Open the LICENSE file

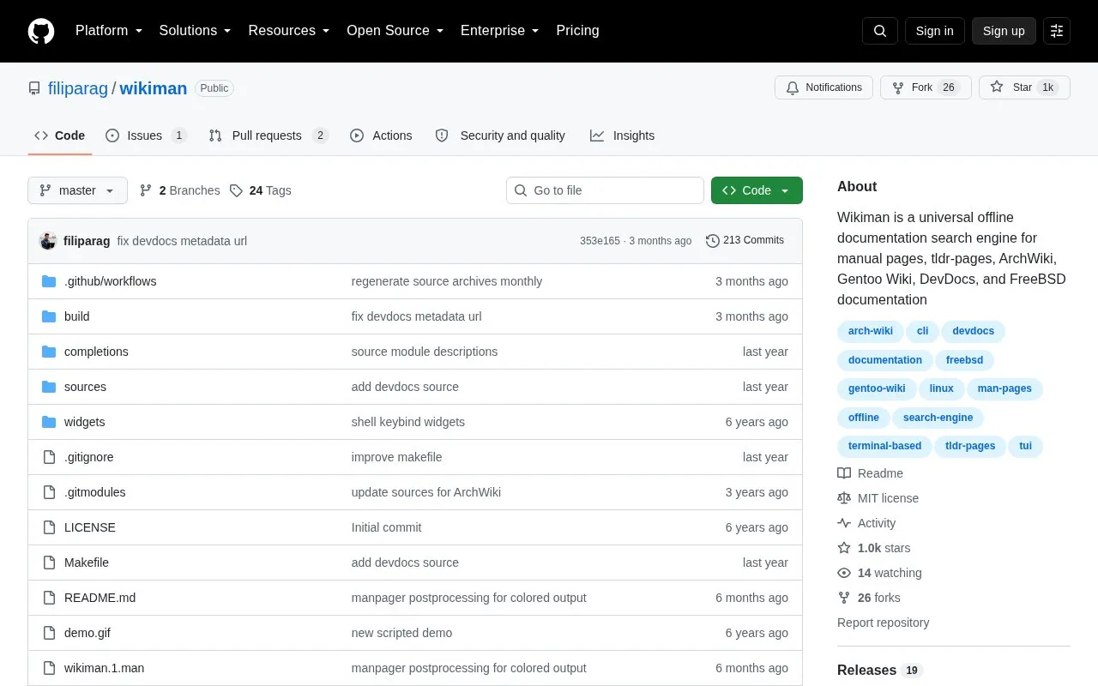coord(89,527)
